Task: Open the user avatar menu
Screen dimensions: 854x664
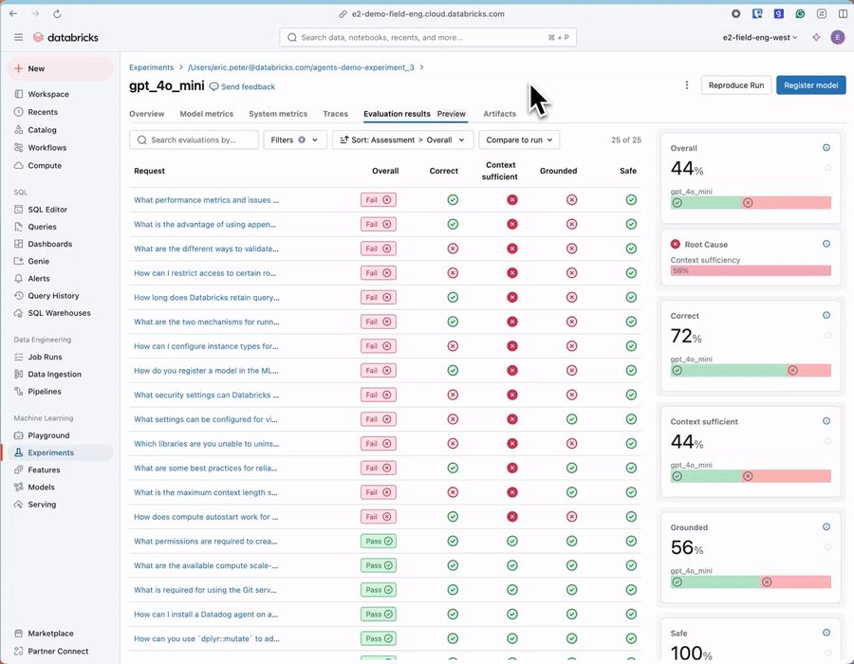Action: (837, 38)
